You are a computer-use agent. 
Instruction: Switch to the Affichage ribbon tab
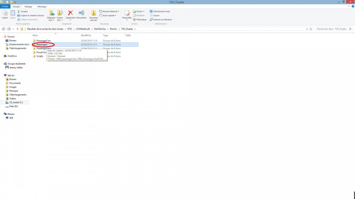click(x=42, y=6)
